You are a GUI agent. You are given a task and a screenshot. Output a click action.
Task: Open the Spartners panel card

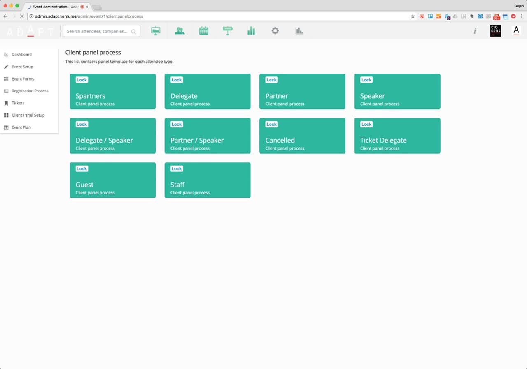(113, 92)
